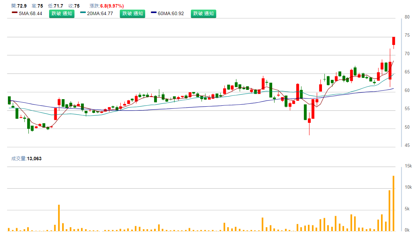Screen dimensions: 415x234
Task: Click the closing price 收:75
Action: 74,6
